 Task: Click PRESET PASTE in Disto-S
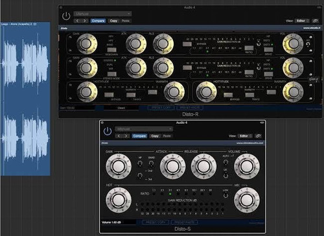pos(184,222)
